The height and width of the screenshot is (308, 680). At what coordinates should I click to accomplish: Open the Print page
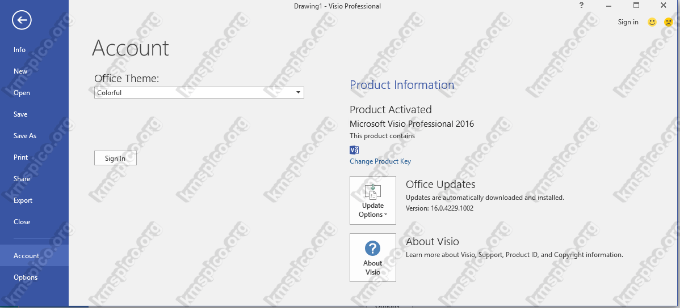(34, 157)
